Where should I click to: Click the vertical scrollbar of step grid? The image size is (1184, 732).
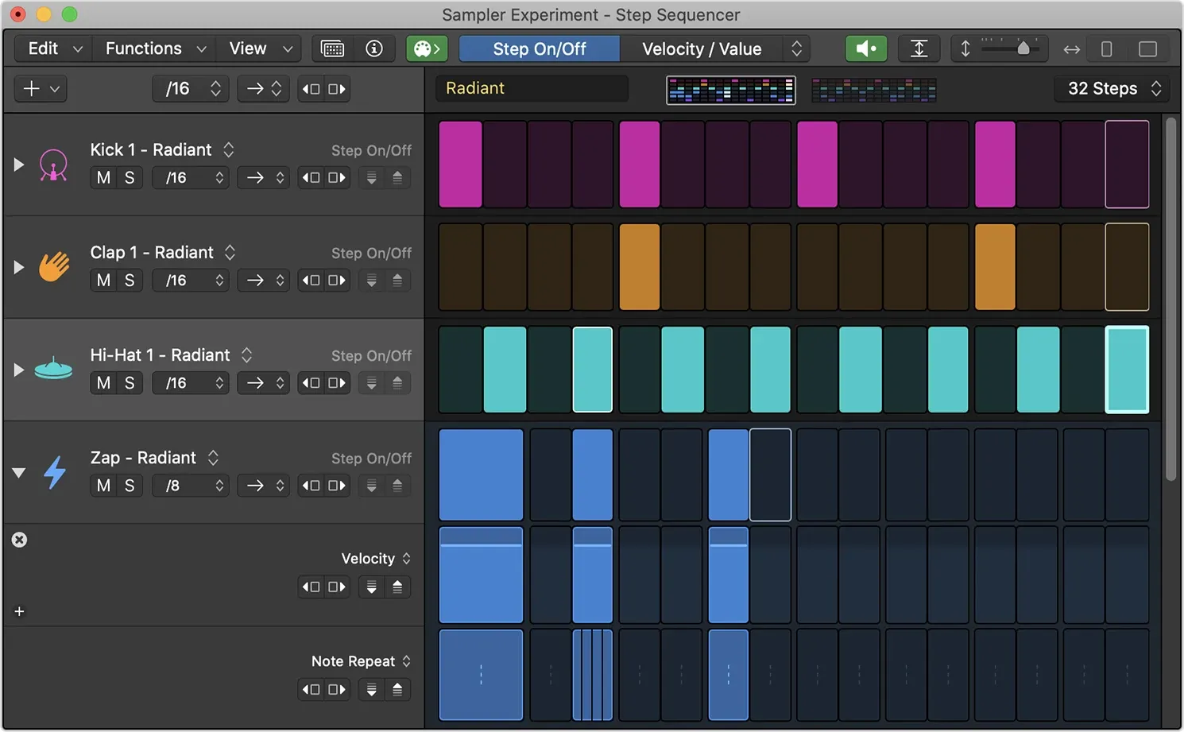[1170, 298]
